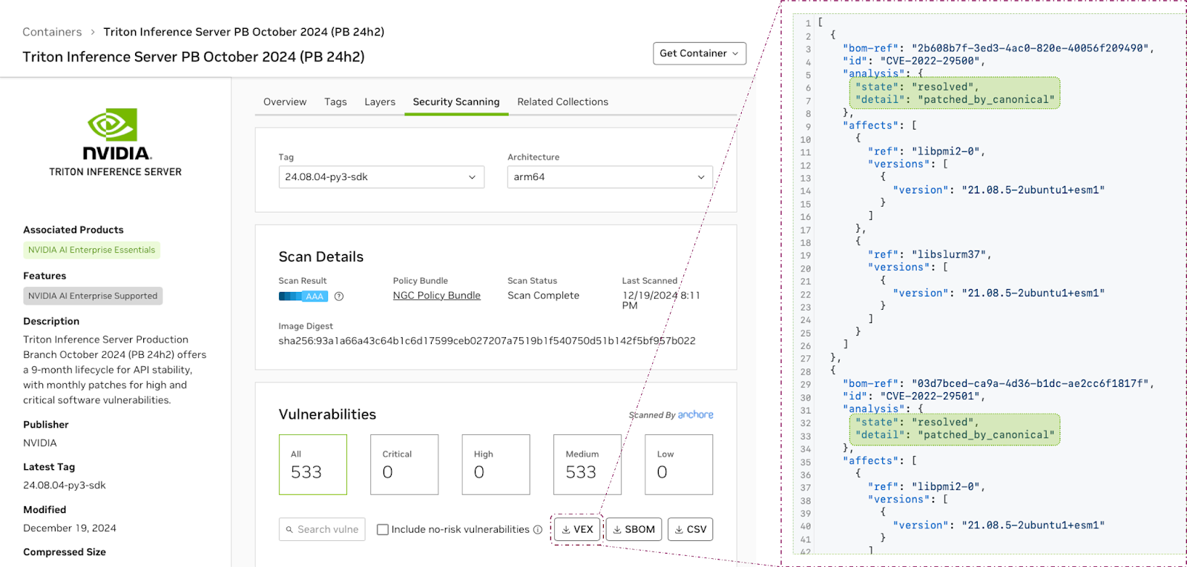The width and height of the screenshot is (1187, 567).
Task: Click NVIDIA AI Enterprise Supported badge
Action: 93,296
